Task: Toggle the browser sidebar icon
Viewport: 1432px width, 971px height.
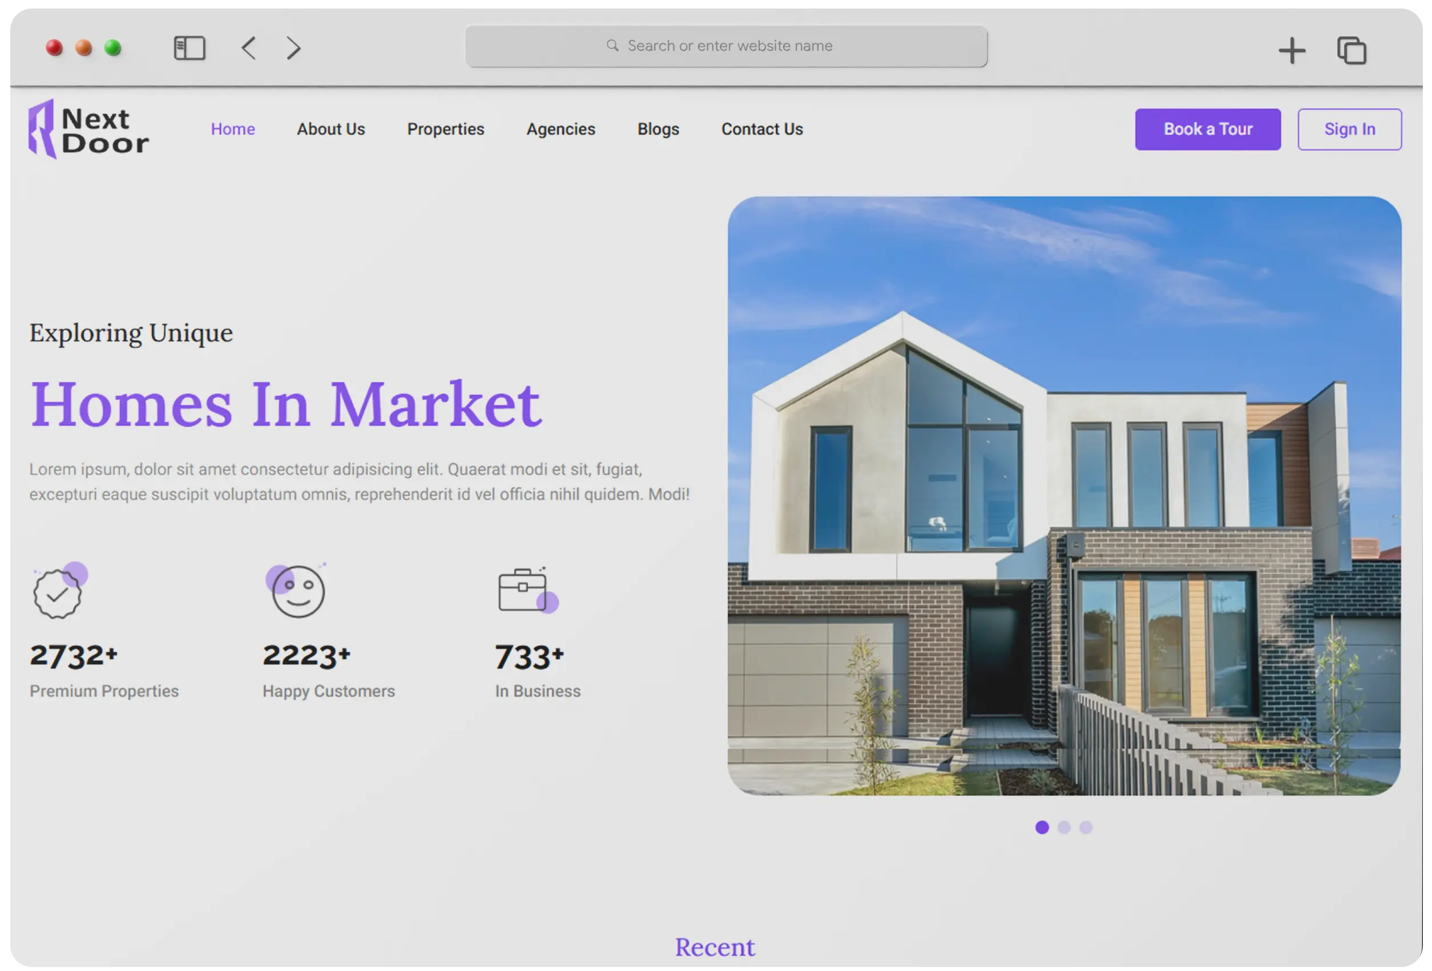Action: 189,48
